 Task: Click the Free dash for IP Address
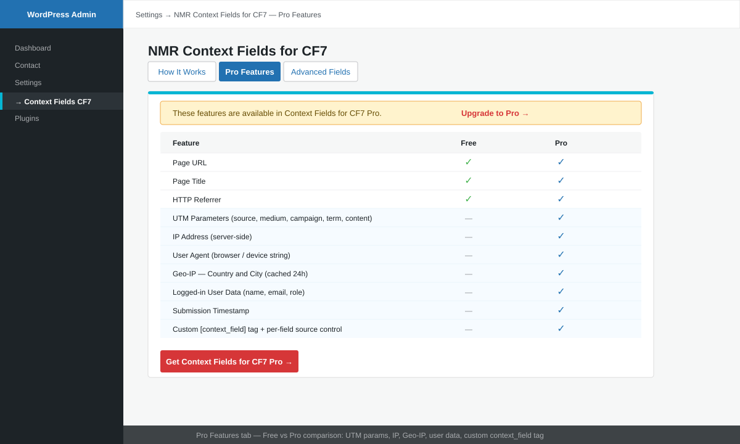pos(469,237)
